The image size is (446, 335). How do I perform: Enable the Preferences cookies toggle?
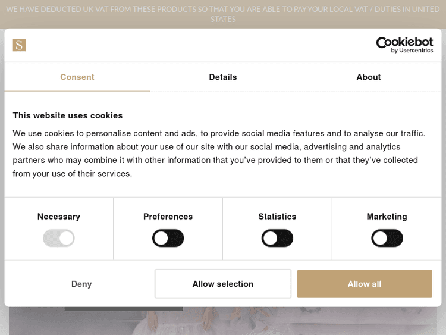pyautogui.click(x=168, y=239)
